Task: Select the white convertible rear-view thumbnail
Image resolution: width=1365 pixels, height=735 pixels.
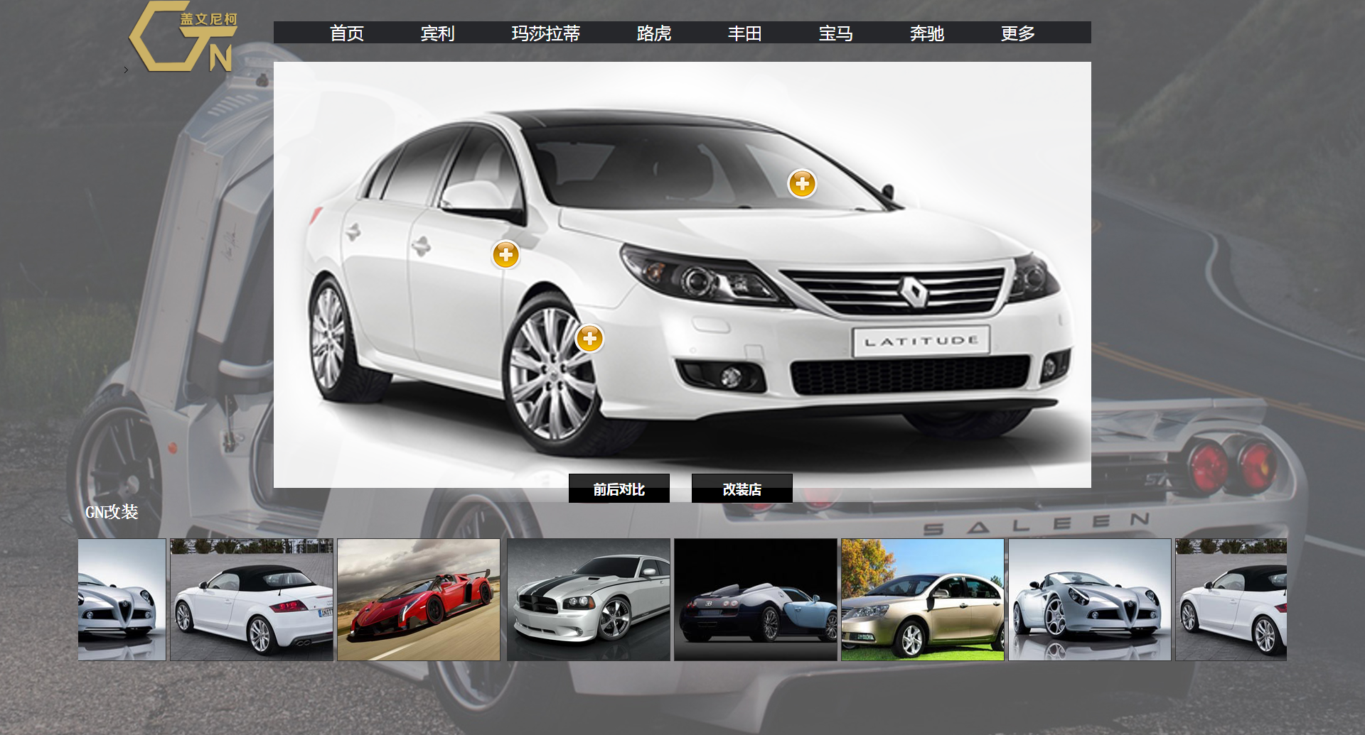Action: tap(252, 599)
